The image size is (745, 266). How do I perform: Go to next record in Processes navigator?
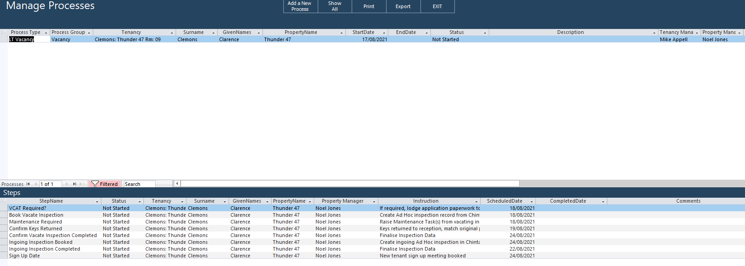[67, 184]
